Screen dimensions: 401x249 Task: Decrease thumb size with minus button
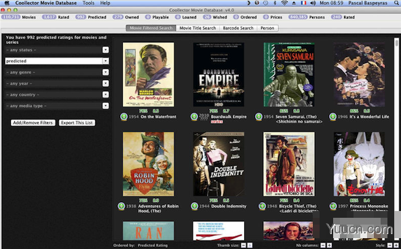244,245
